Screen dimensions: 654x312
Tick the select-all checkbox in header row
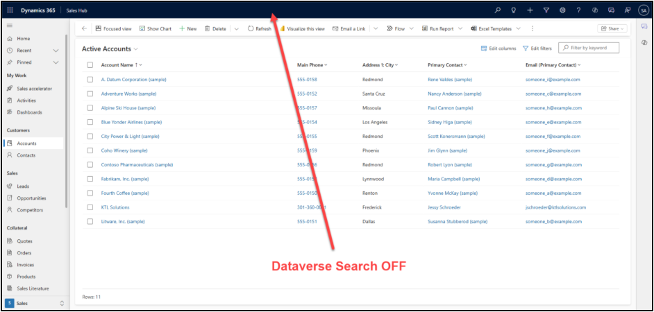point(90,64)
